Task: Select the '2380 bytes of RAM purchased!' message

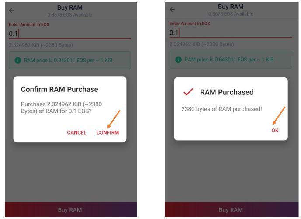Action: pyautogui.click(x=222, y=109)
